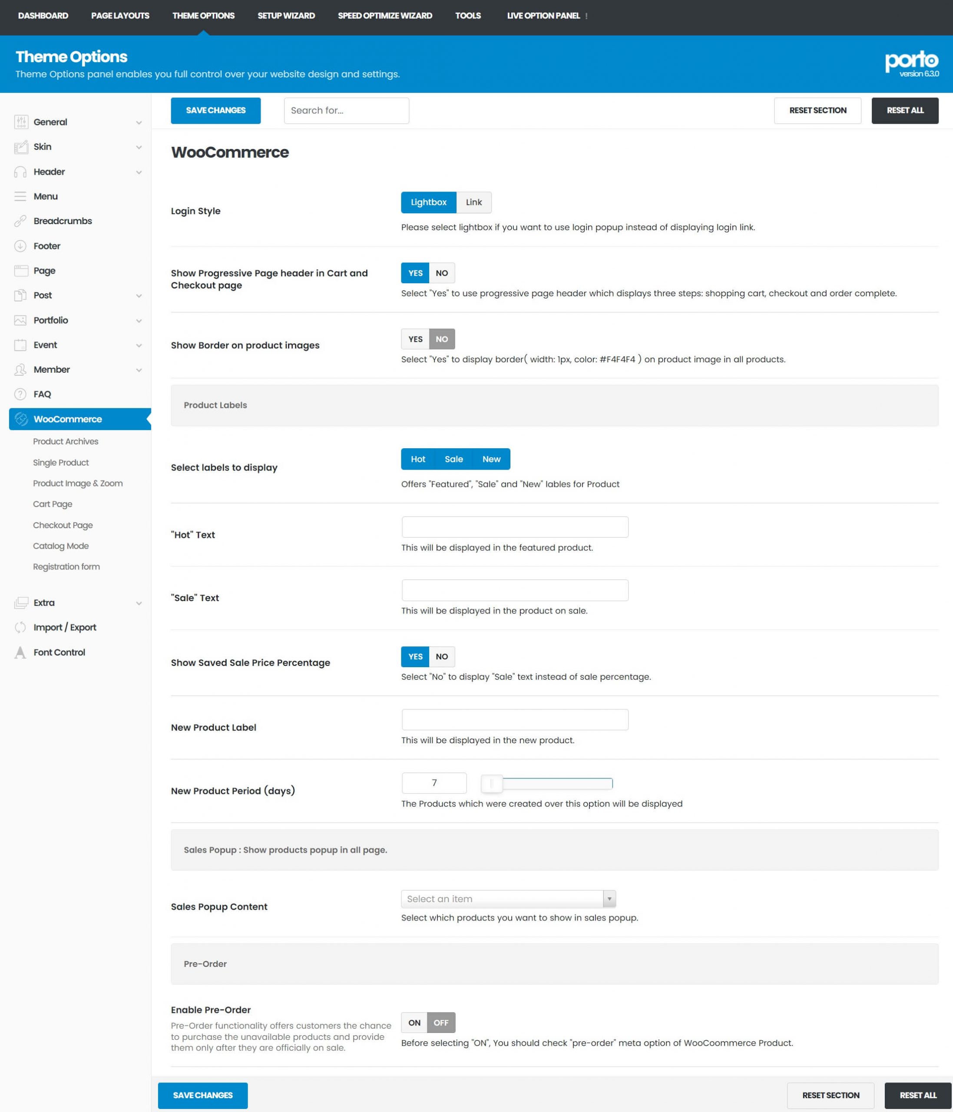The width and height of the screenshot is (953, 1112).
Task: Expand the Extra section chevron
Action: tap(139, 603)
